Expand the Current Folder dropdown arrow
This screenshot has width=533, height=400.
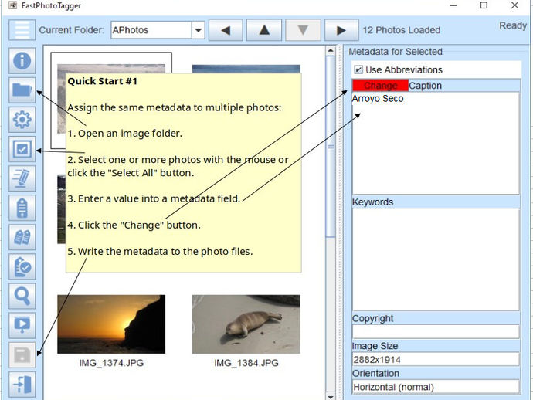click(199, 30)
